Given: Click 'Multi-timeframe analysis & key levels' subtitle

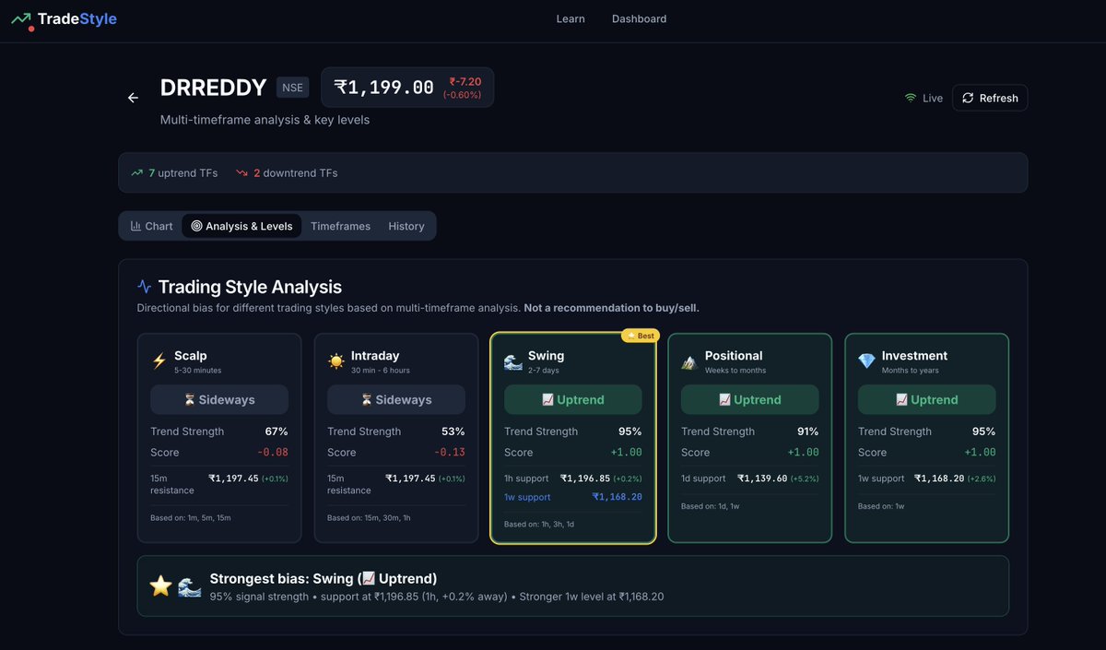Looking at the screenshot, I should point(265,120).
